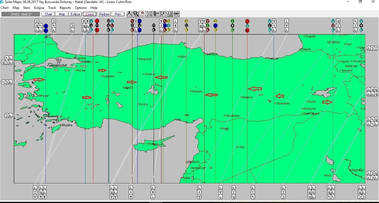Click the red arrow above Malatya
The width and height of the screenshot is (379, 203).
pyautogui.click(x=255, y=89)
